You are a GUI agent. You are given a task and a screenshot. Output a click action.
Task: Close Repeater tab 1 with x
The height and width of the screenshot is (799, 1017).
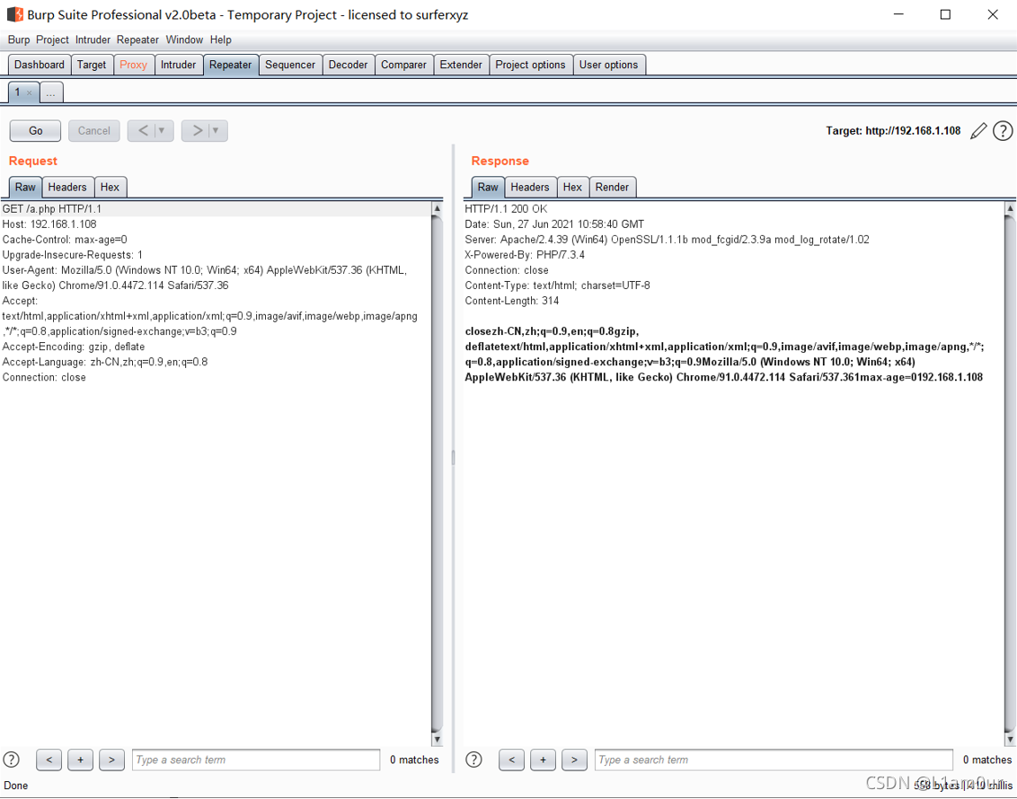click(30, 92)
